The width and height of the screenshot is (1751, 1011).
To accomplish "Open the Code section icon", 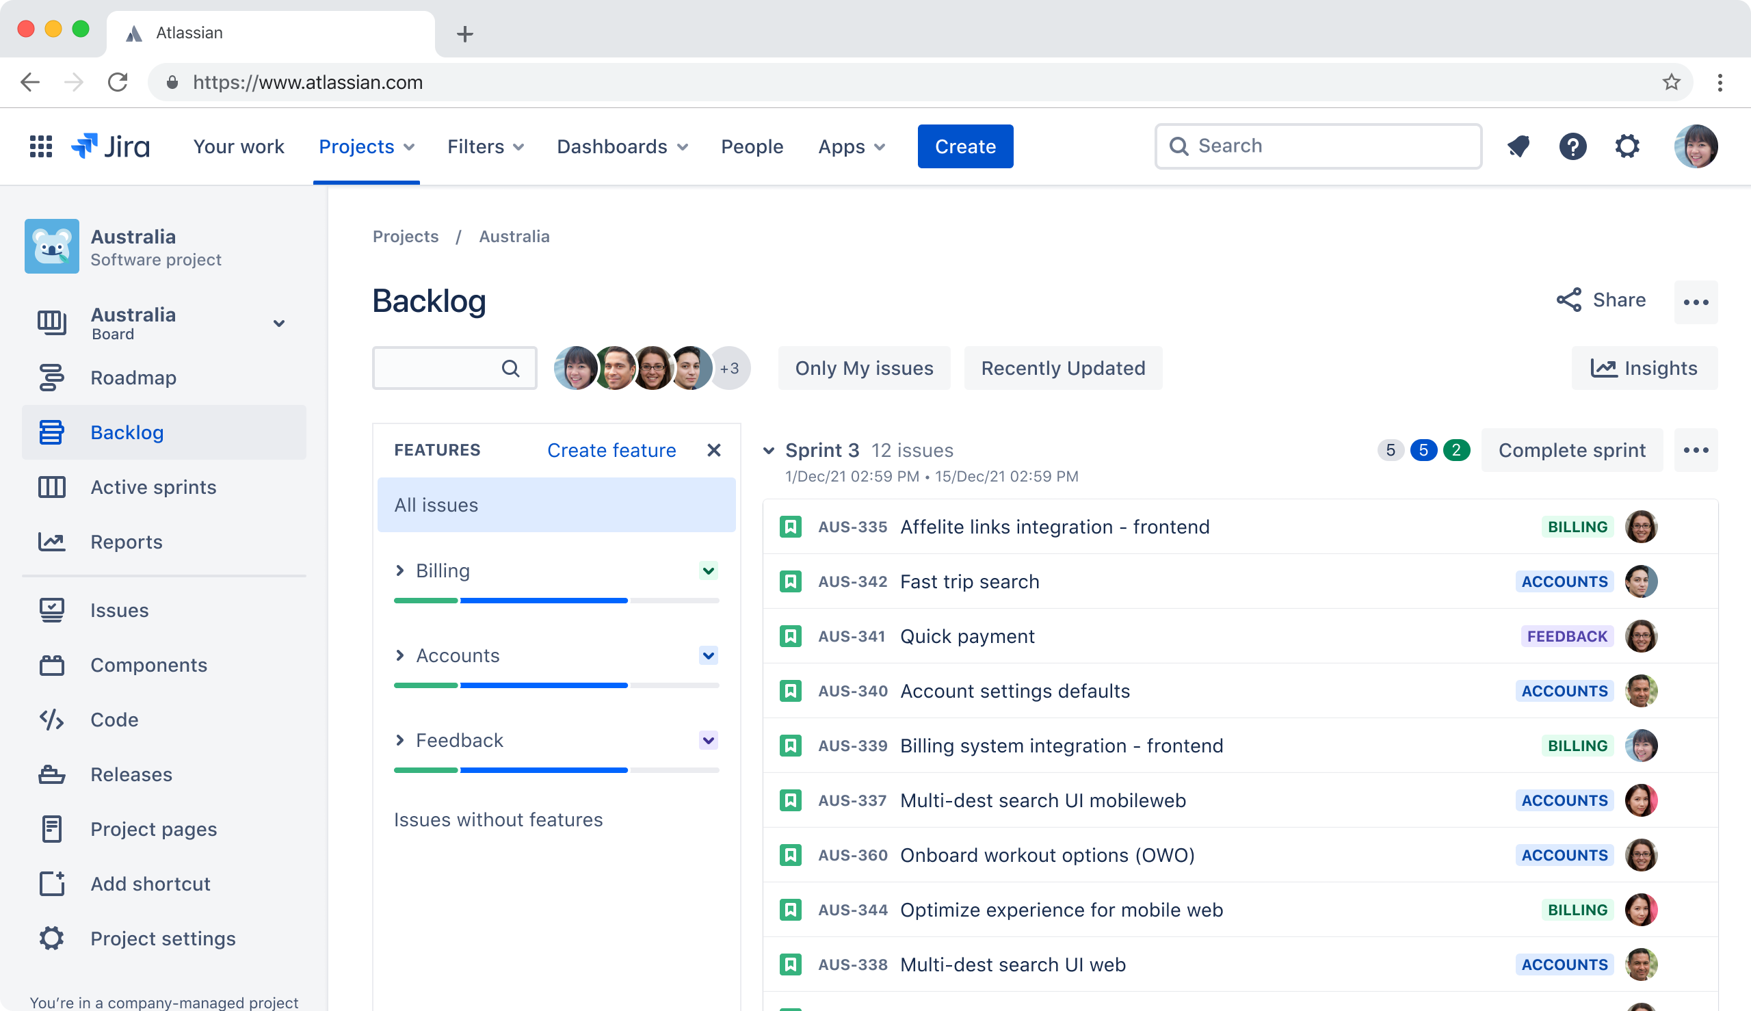I will click(51, 720).
